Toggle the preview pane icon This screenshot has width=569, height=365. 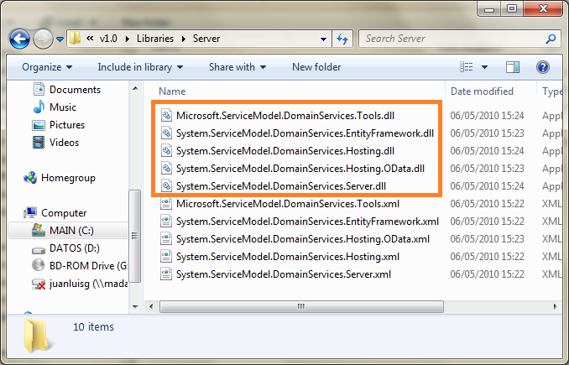[x=513, y=67]
